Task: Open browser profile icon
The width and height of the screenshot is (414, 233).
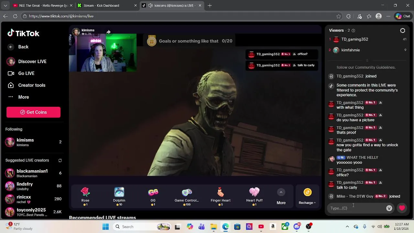Action: point(379,16)
